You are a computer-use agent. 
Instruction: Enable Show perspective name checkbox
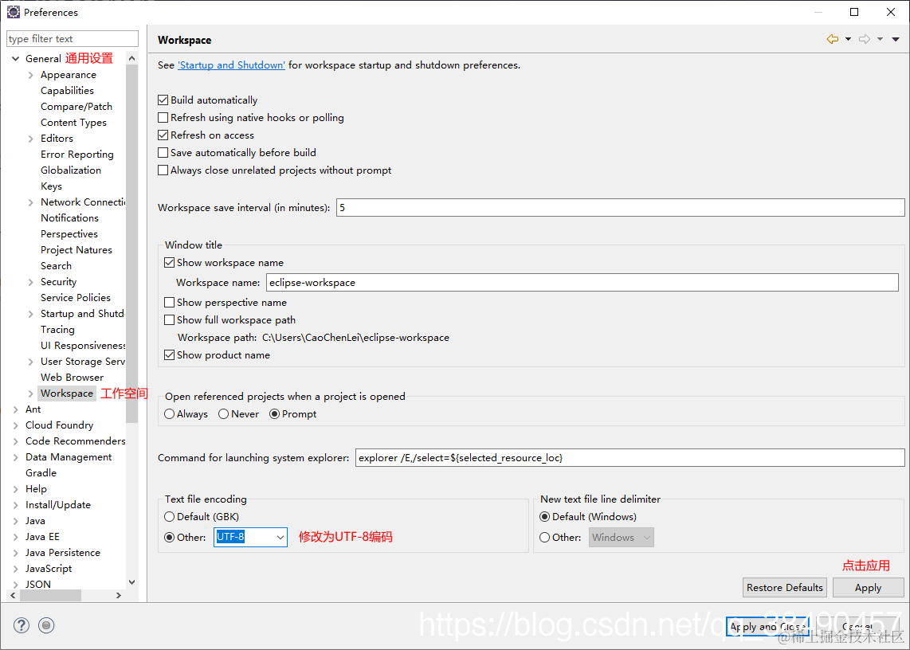tap(170, 303)
